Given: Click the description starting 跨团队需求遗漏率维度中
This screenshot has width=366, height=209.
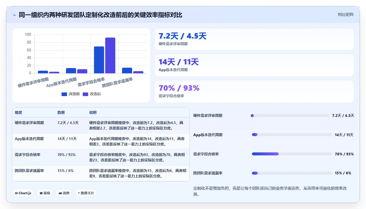Looking at the screenshot, I should tap(138, 173).
